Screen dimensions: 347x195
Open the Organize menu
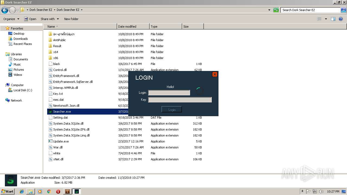point(11,19)
